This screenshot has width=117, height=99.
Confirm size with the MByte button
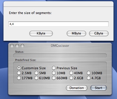76,33
